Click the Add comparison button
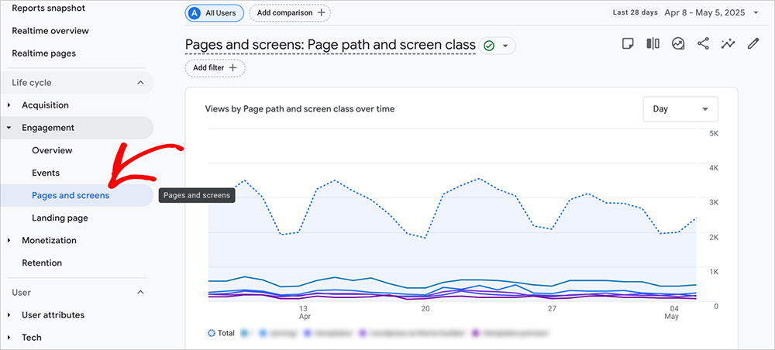 [291, 12]
